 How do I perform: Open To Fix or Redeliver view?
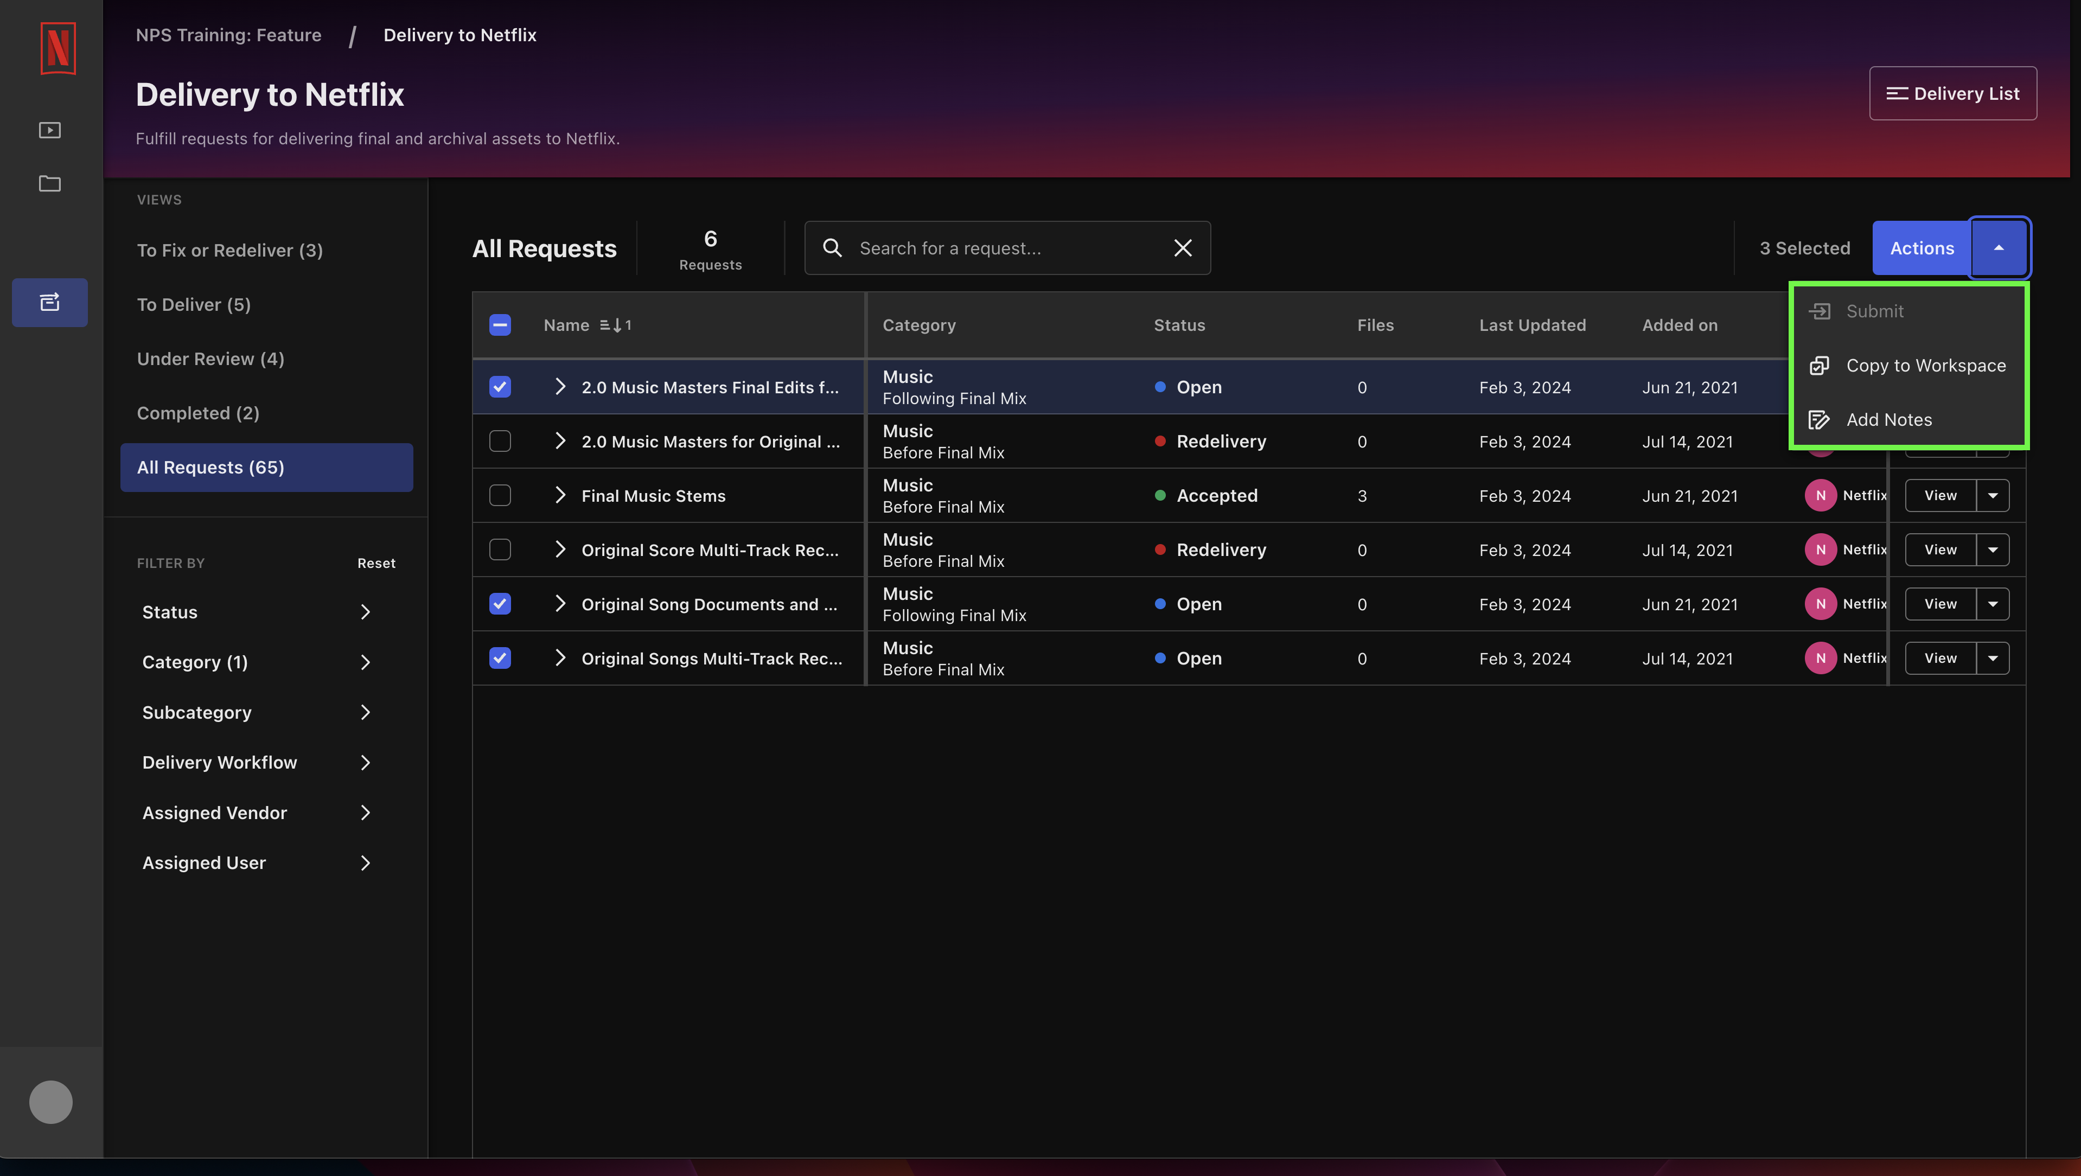pos(266,251)
